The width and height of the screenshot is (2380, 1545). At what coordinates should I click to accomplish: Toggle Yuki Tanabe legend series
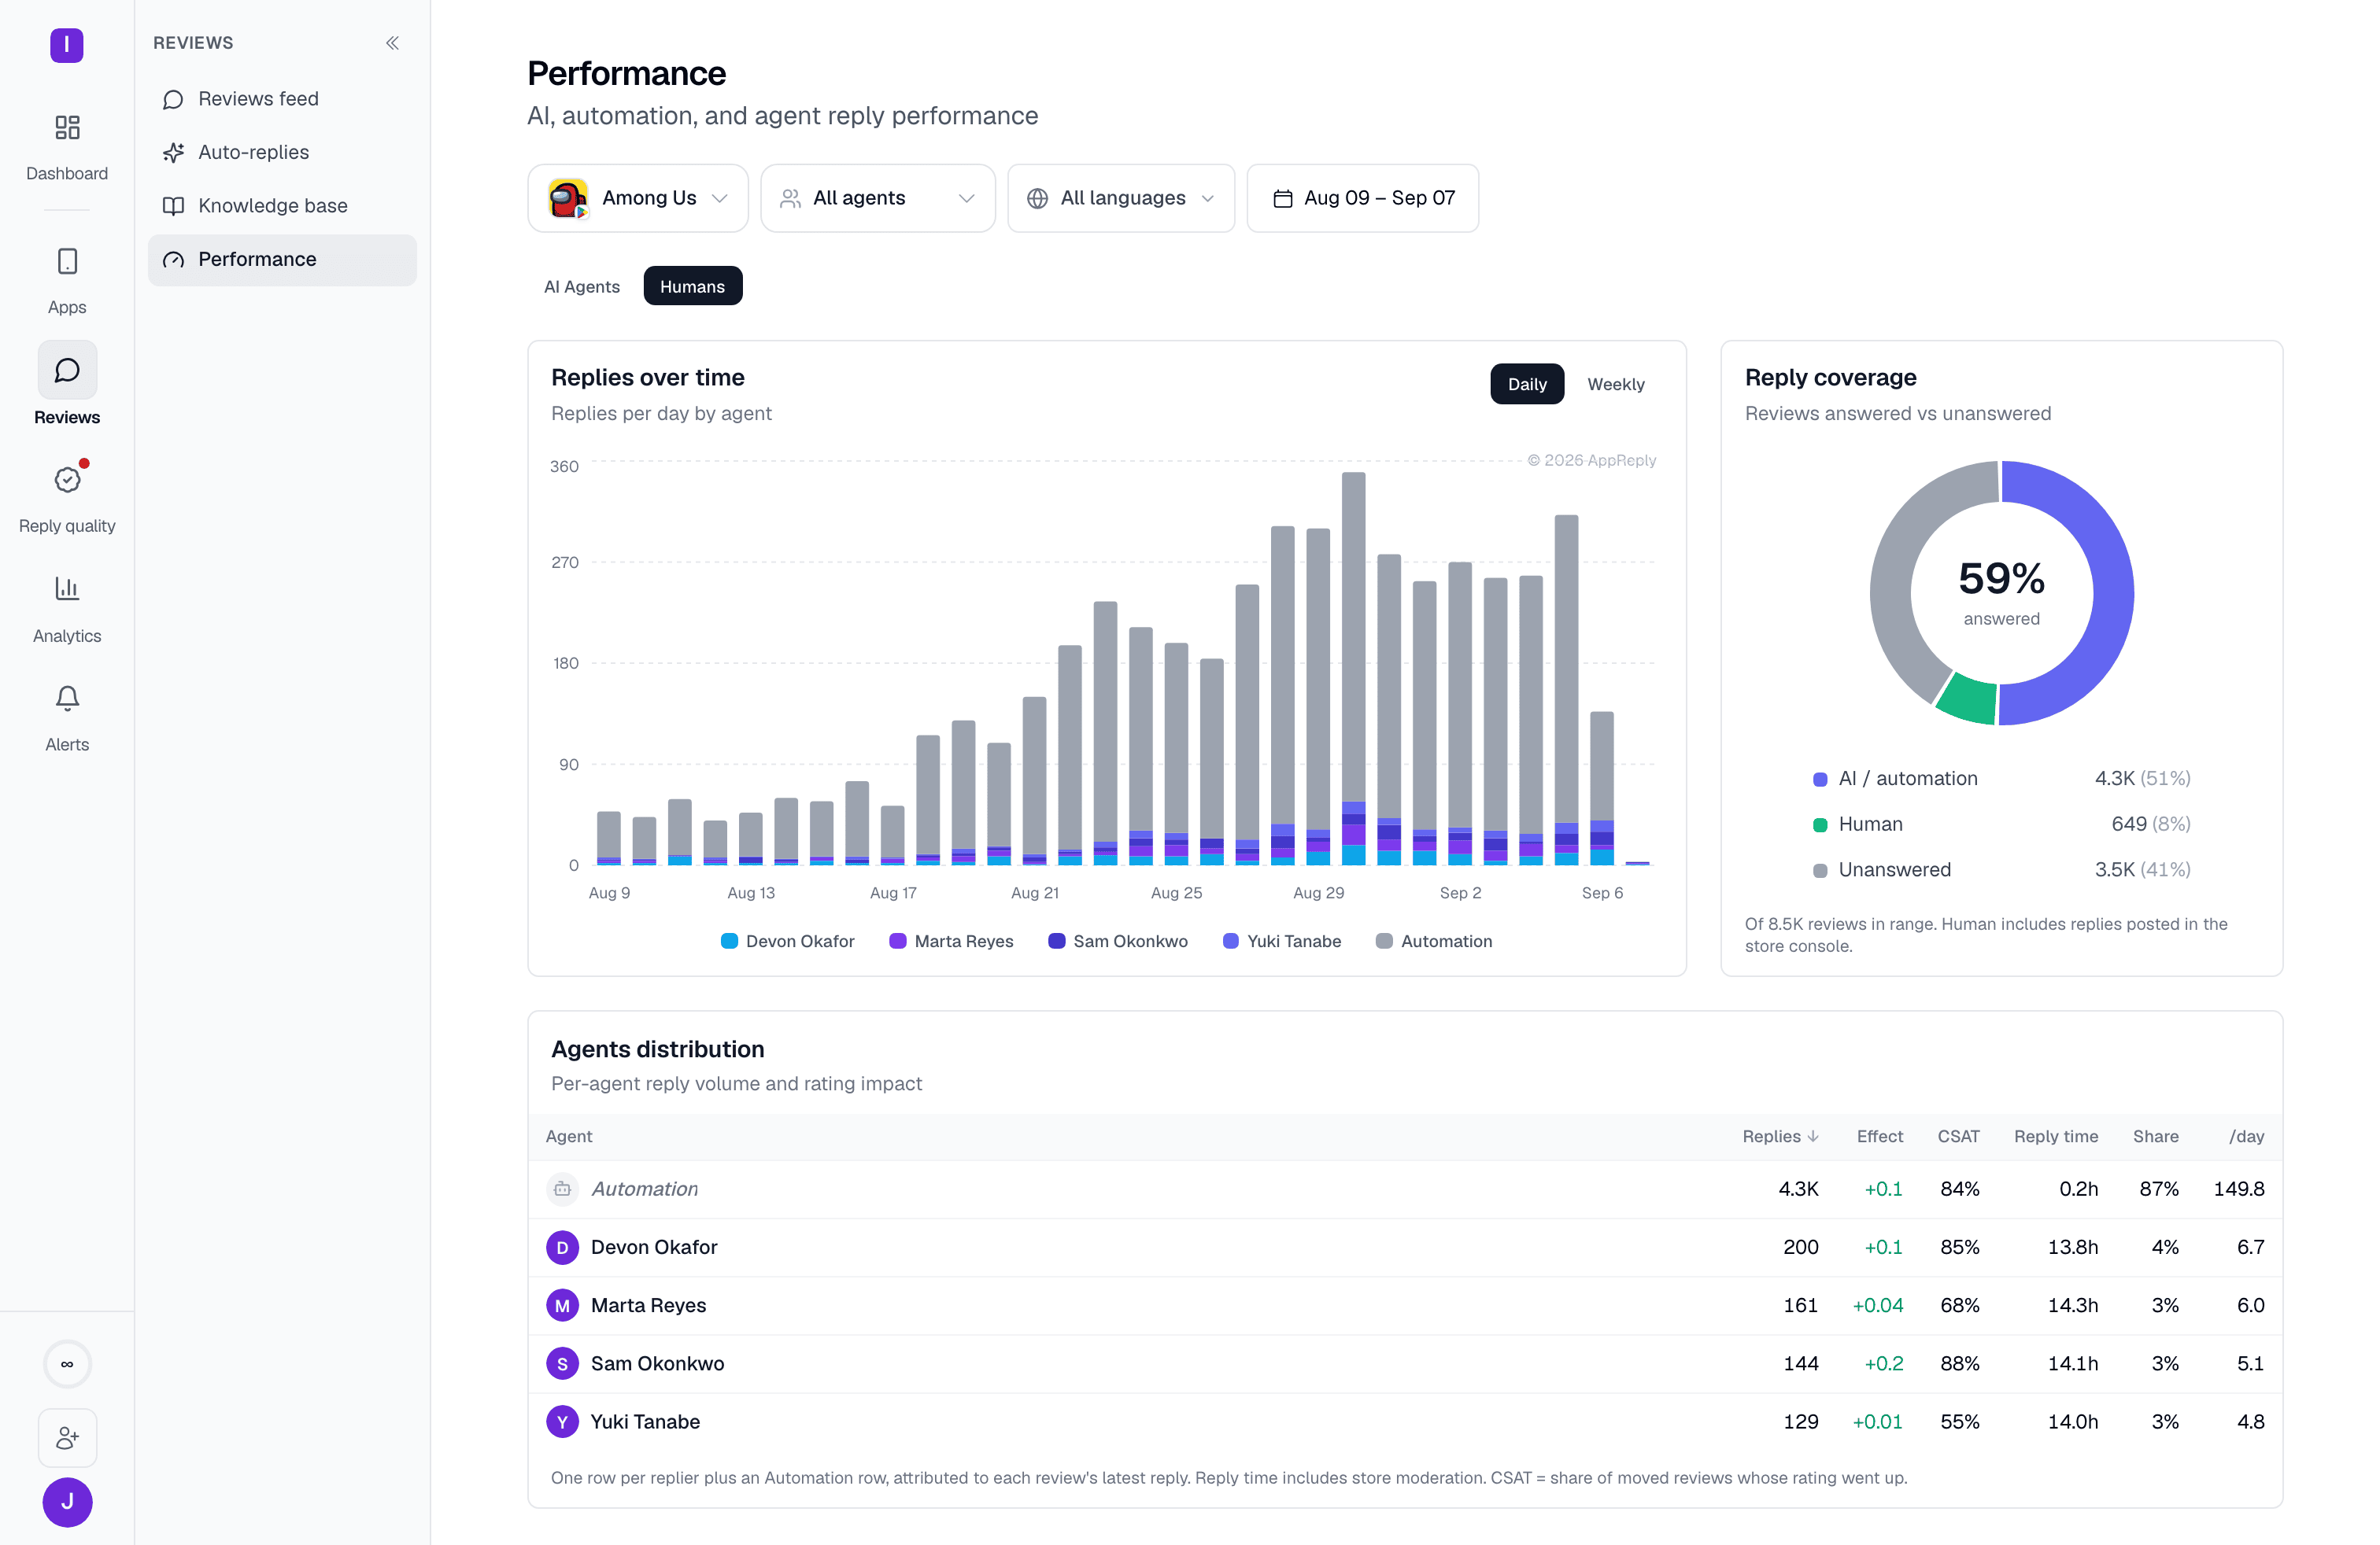click(x=1281, y=942)
